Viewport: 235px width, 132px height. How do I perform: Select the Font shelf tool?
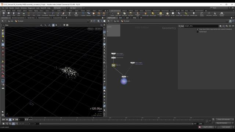[69, 14]
